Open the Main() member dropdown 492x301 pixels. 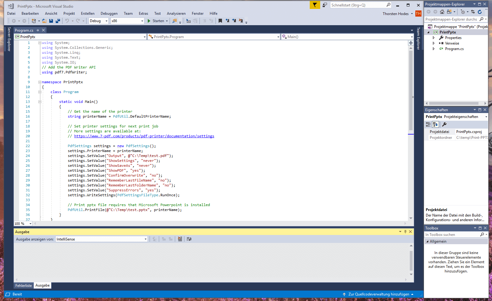[347, 37]
